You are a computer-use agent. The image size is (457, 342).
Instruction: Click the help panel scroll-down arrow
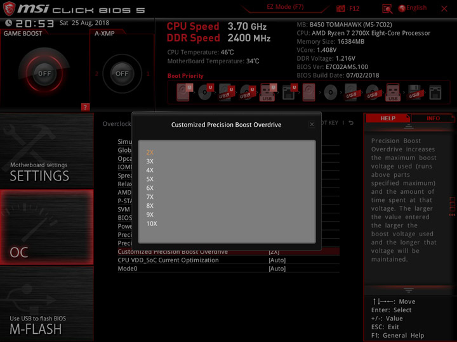[409, 290]
